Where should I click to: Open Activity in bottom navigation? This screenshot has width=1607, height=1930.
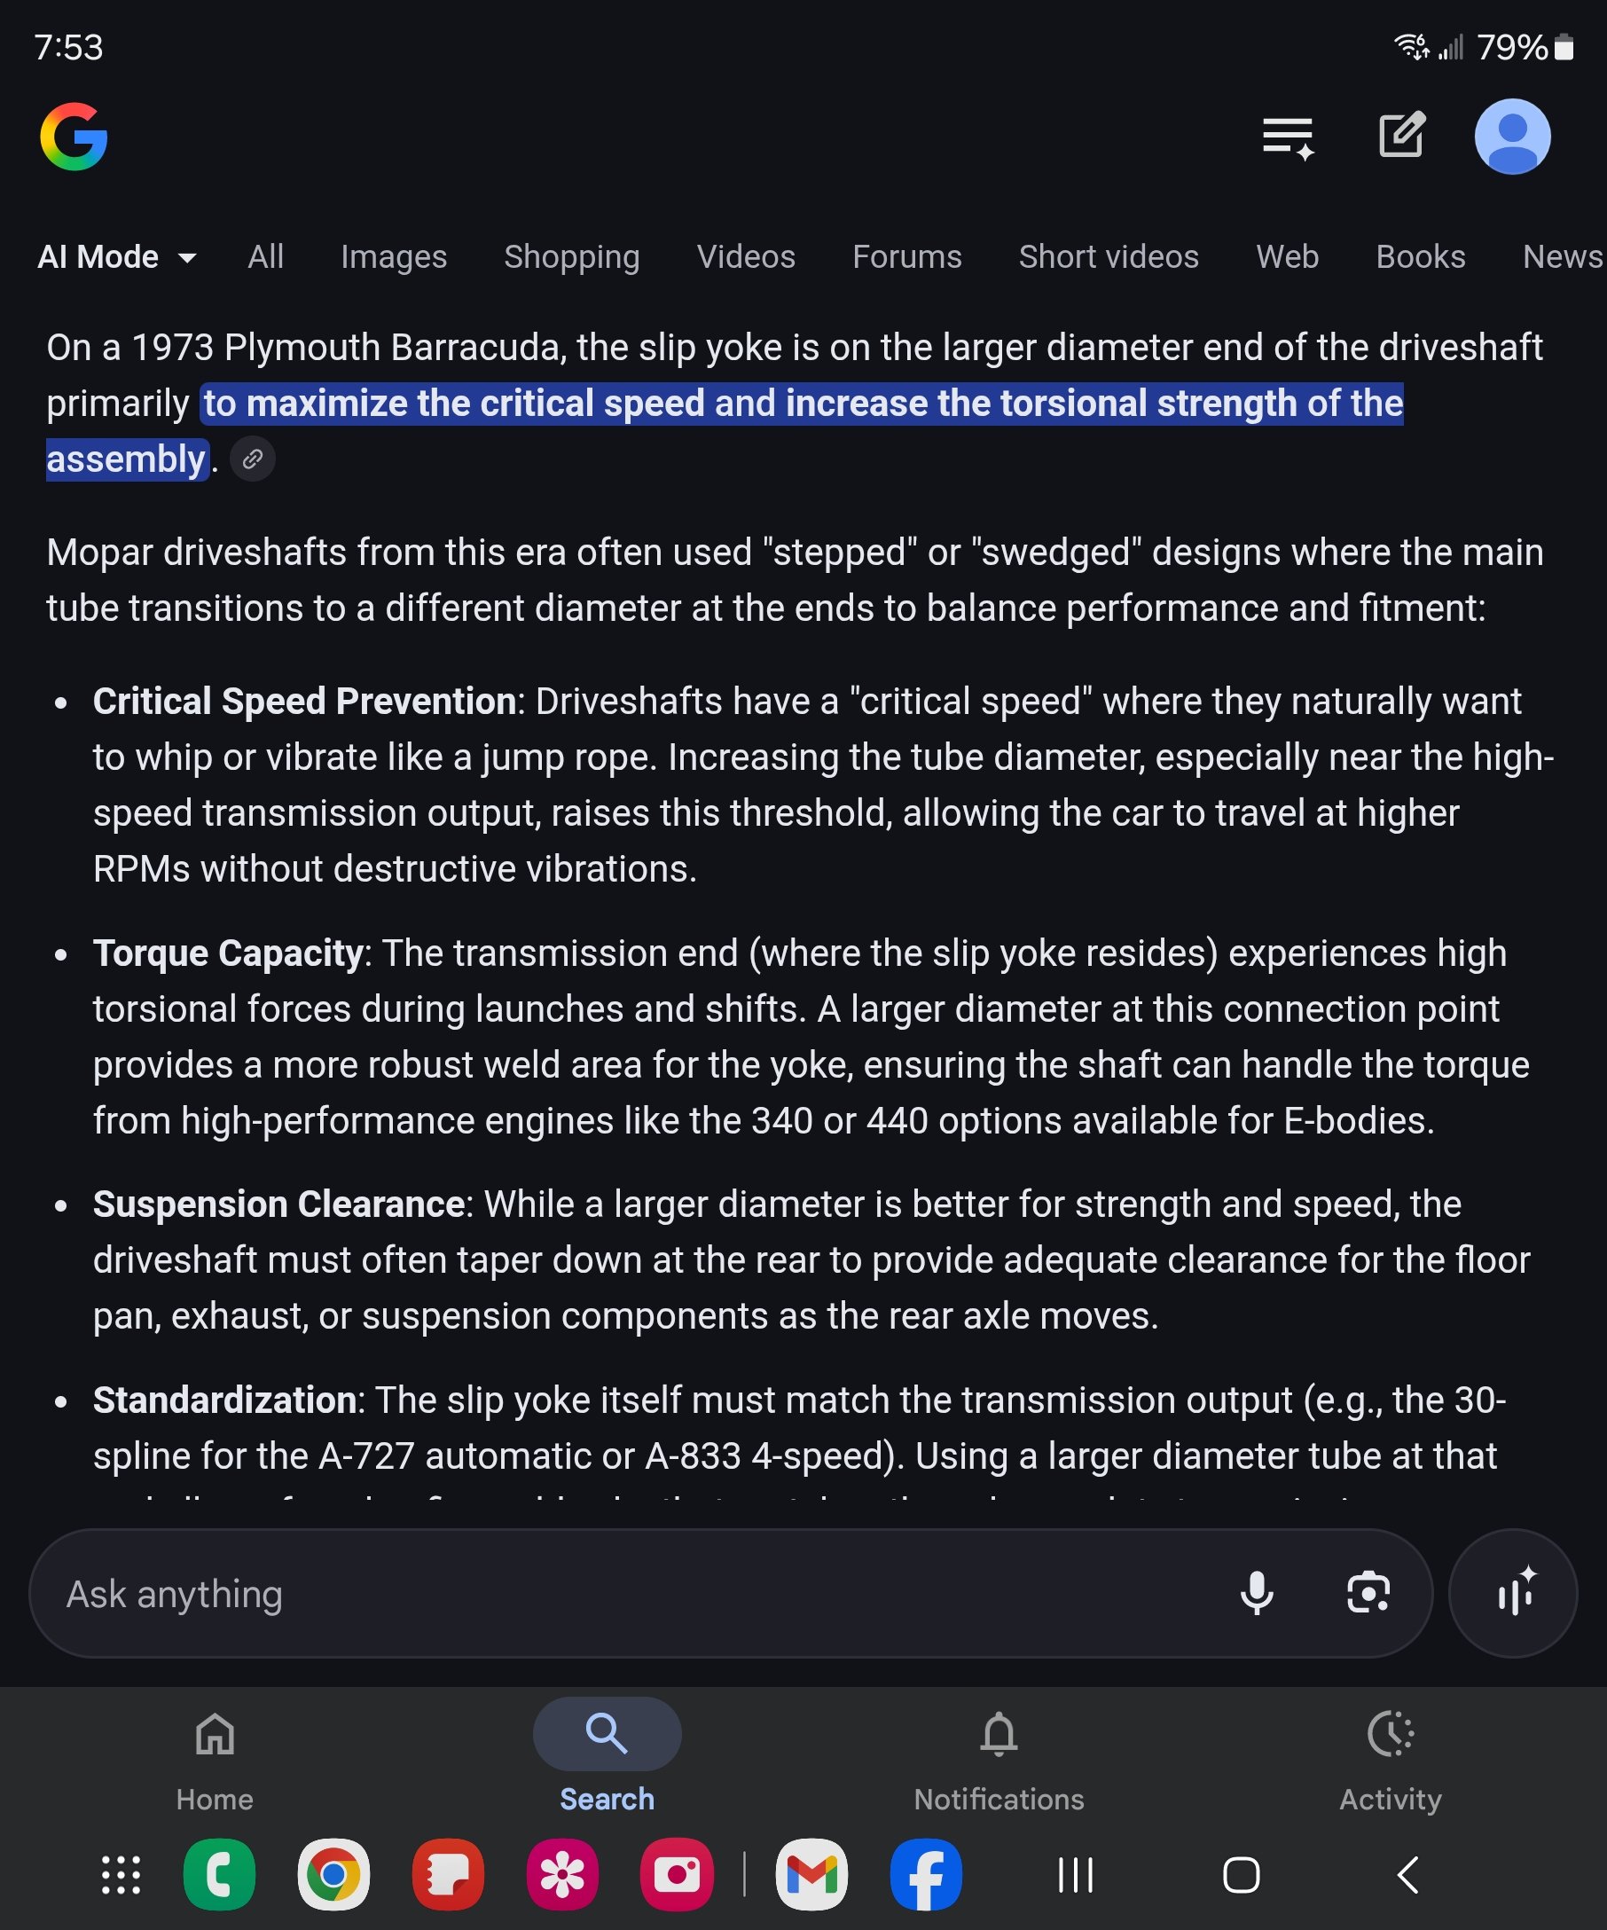click(1390, 1752)
